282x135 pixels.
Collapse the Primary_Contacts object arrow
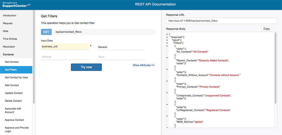point(167,81)
